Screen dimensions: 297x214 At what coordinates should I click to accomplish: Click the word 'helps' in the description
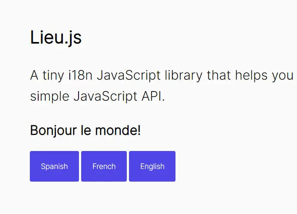coord(251,76)
